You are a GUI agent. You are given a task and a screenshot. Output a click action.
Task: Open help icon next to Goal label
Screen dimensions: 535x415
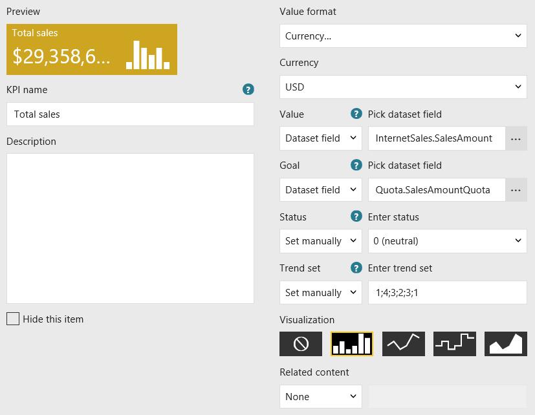click(x=356, y=165)
